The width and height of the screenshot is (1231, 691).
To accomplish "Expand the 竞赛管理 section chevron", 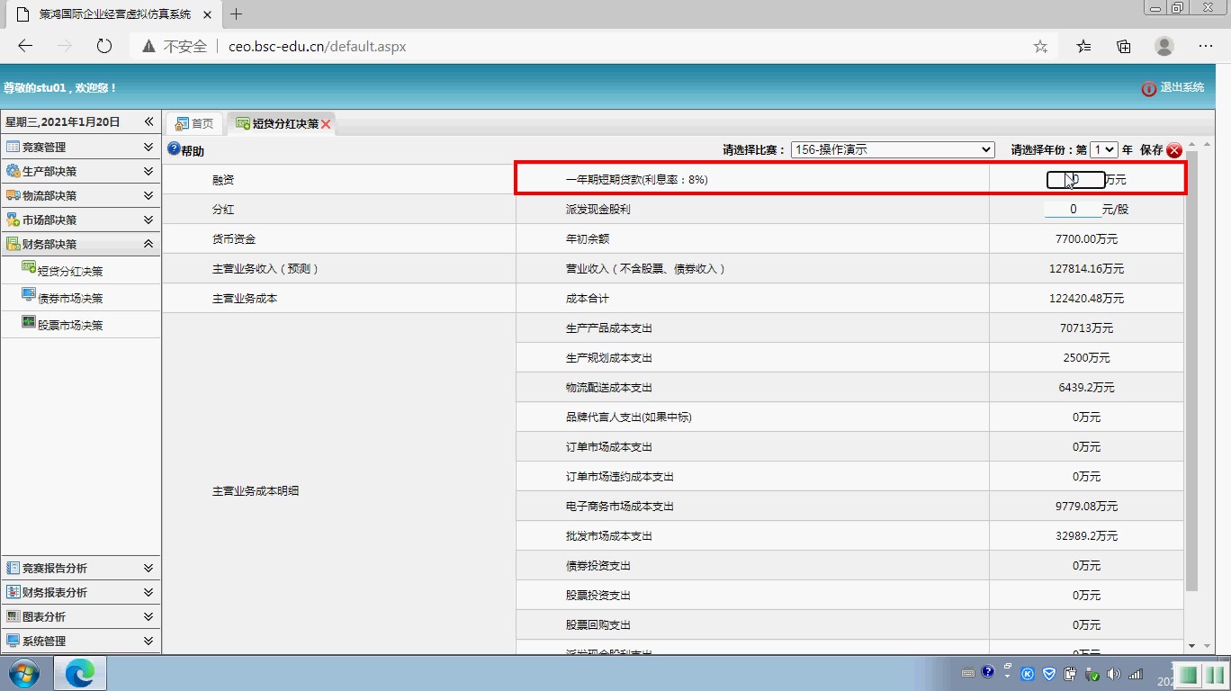I will point(148,147).
